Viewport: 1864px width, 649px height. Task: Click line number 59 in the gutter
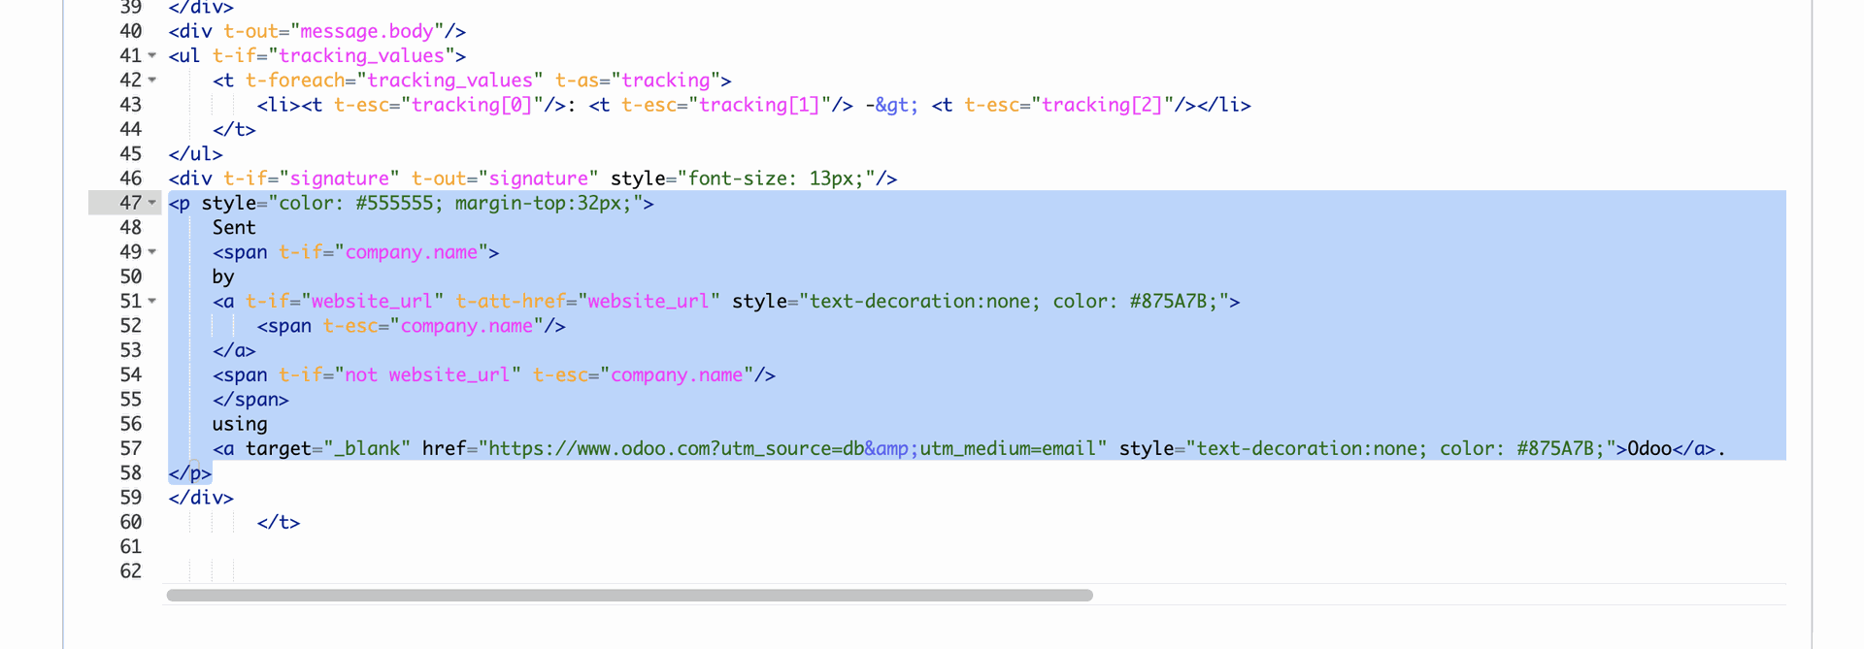click(x=131, y=498)
